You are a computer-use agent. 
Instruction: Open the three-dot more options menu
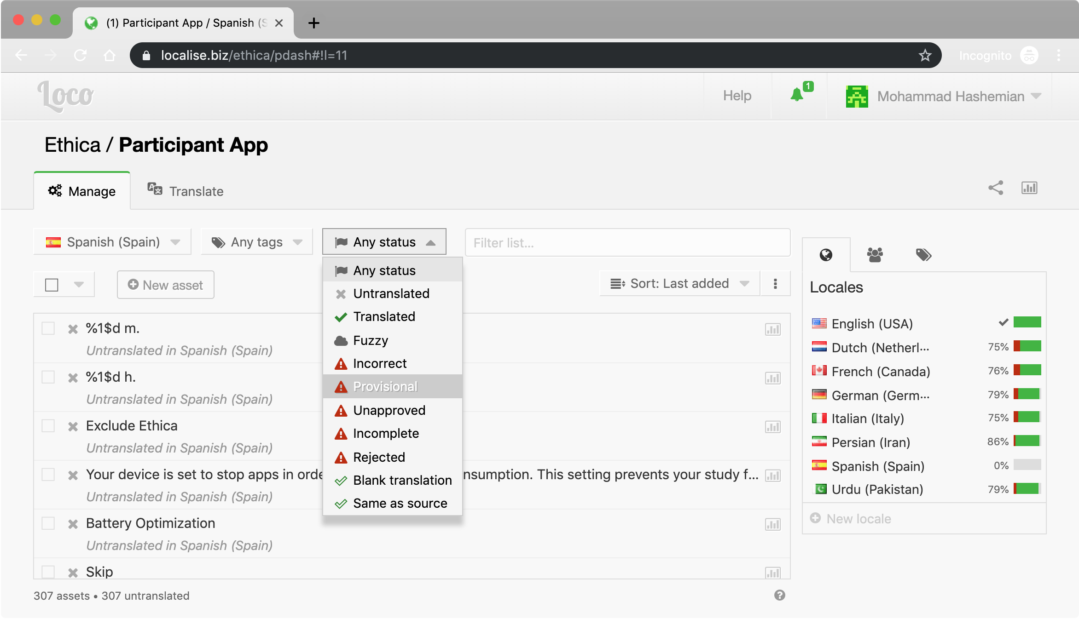(775, 284)
